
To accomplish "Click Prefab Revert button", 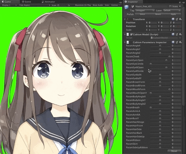I will (x=158, y=14).
